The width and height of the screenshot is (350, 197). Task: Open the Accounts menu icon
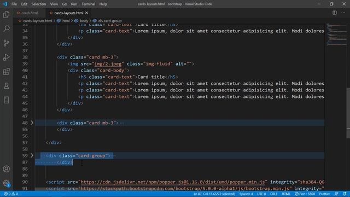[6, 169]
